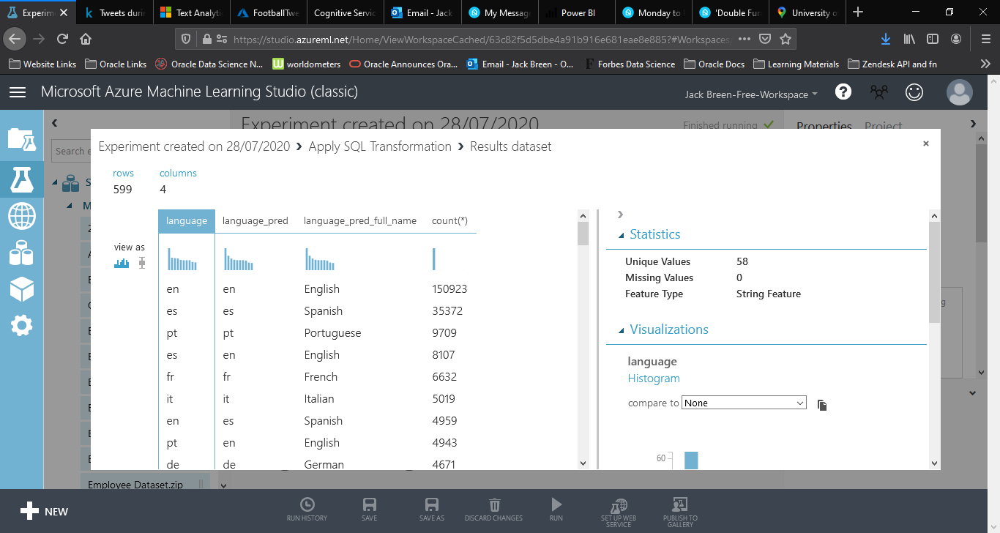The width and height of the screenshot is (1000, 533).
Task: Click Discard Changes trash icon
Action: tap(493, 510)
